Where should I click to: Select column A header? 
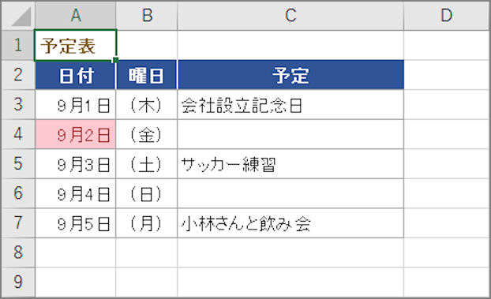[76, 15]
